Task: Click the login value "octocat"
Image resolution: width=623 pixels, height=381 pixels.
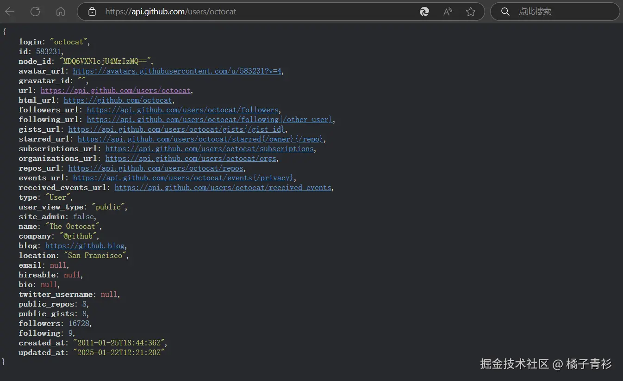Action: [69, 42]
